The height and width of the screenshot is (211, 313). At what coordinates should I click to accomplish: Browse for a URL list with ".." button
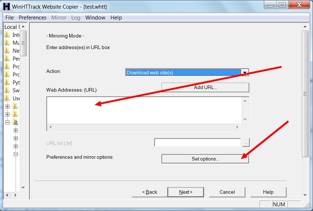tap(246, 143)
